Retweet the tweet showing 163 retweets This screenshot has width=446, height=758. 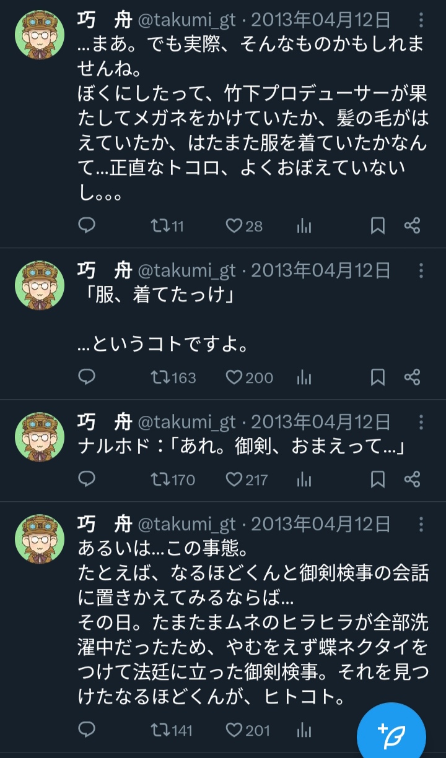click(160, 377)
